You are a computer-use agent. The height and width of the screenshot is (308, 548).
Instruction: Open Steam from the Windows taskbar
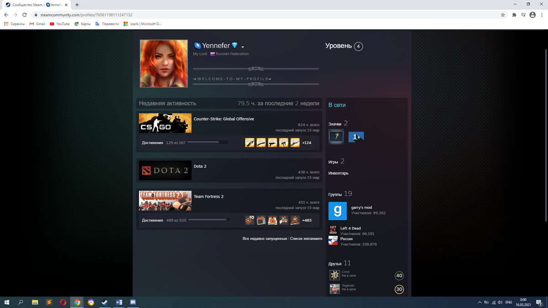[x=105, y=302]
